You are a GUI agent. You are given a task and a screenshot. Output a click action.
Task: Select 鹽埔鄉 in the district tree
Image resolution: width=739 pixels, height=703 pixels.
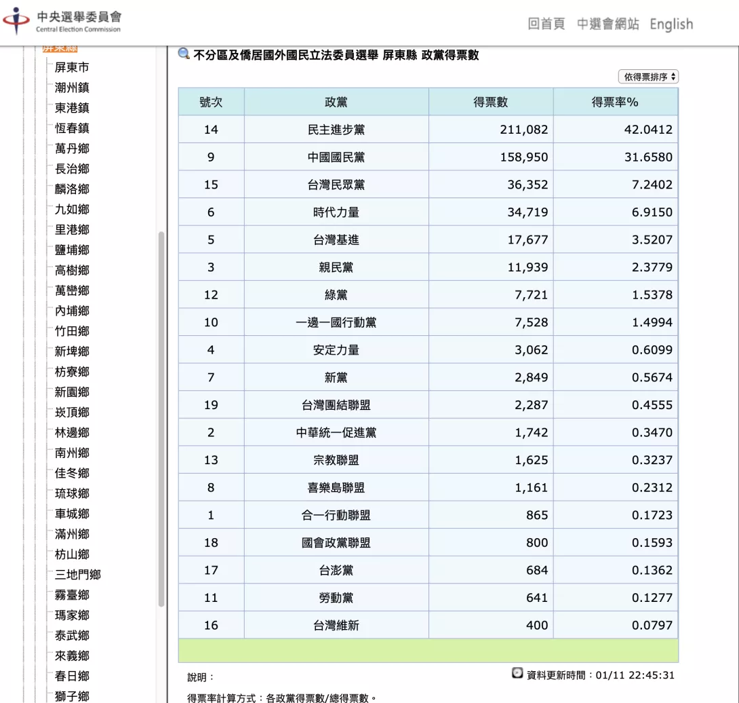pyautogui.click(x=72, y=250)
